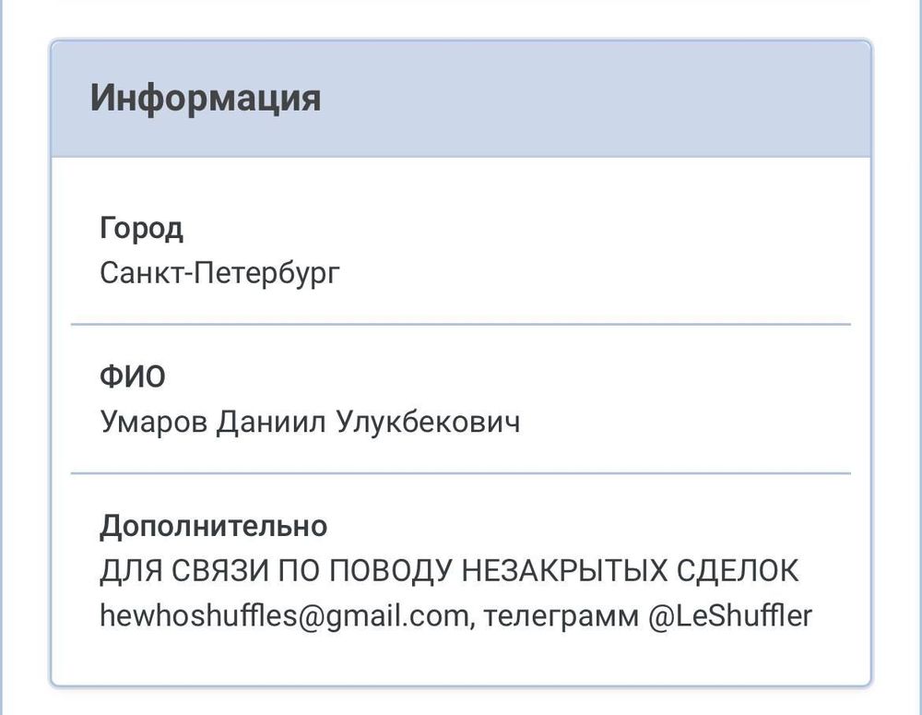Image resolution: width=922 pixels, height=715 pixels.
Task: Click the email address hewhoshuffles@gmail.com
Action: pyautogui.click(x=284, y=616)
